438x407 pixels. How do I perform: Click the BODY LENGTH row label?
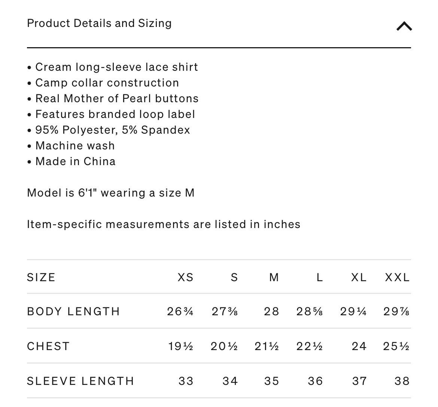pyautogui.click(x=73, y=312)
